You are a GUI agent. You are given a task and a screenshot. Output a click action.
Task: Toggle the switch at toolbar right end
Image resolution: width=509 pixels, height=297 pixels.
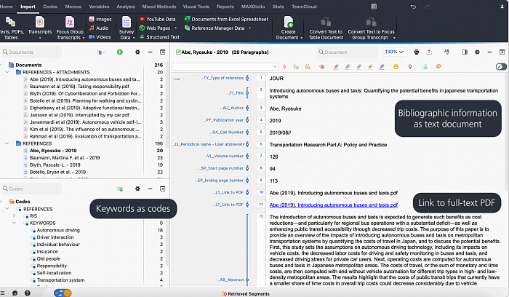point(500,66)
